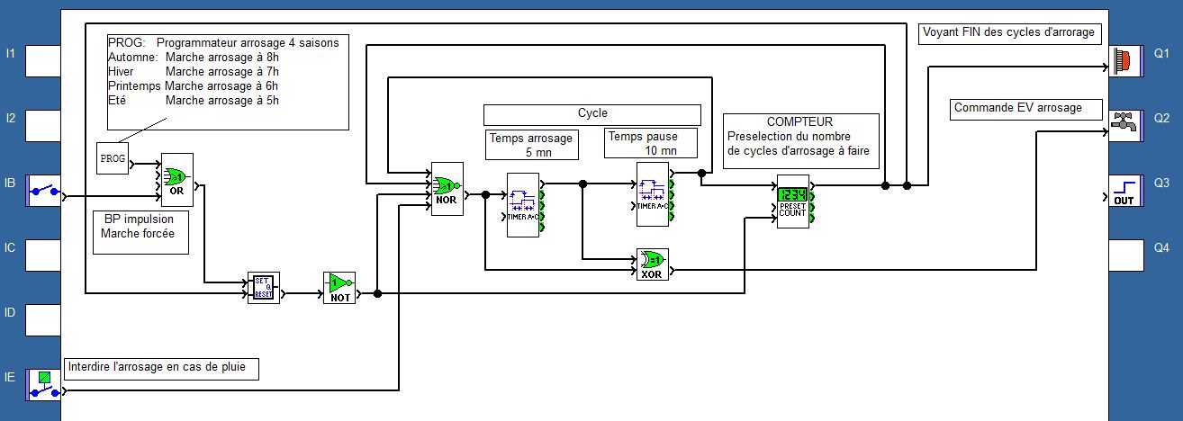Select the NOR gate block
Screen dimensions: 1183x421
447,189
